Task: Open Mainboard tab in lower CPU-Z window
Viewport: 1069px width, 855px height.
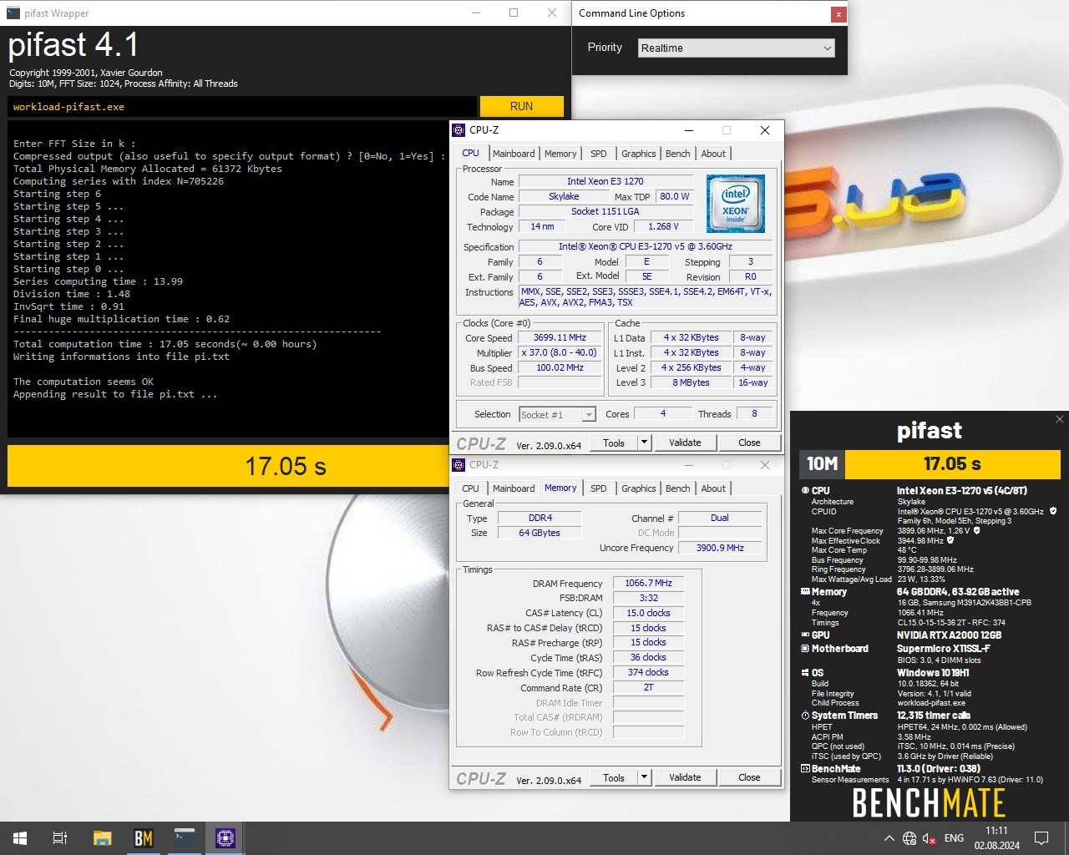Action: [514, 488]
